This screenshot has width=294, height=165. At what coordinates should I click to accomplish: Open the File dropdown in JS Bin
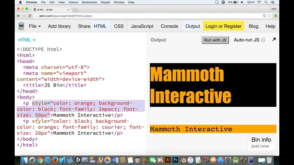[35, 26]
